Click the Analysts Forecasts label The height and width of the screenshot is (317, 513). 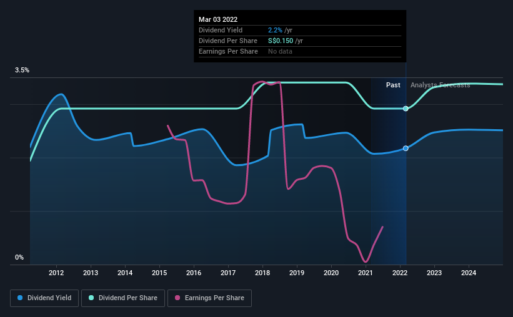tap(441, 85)
